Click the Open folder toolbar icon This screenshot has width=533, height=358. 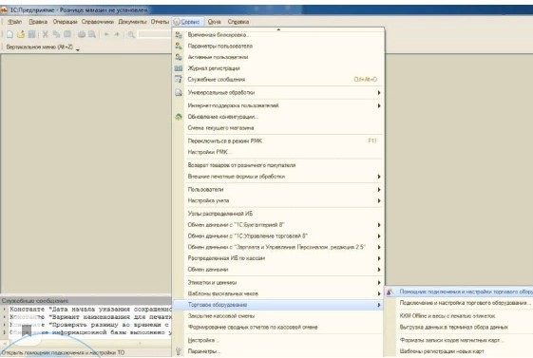click(x=21, y=34)
